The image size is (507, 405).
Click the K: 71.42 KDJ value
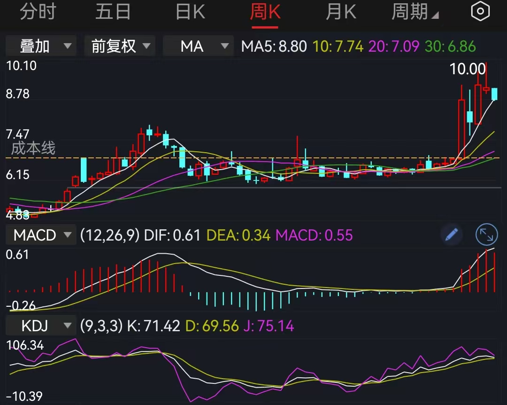[155, 325]
